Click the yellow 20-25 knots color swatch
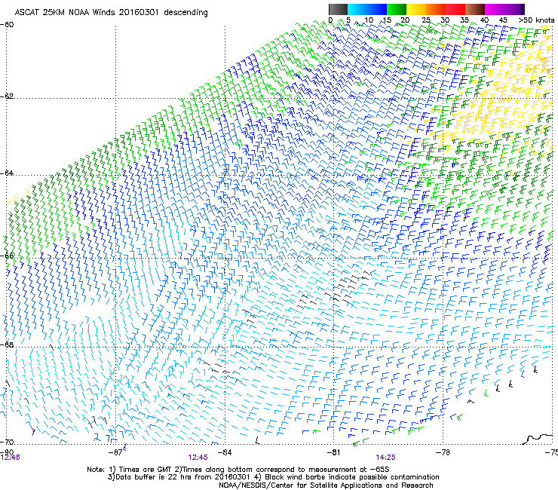Viewport: 558px width, 490px height. click(416, 9)
